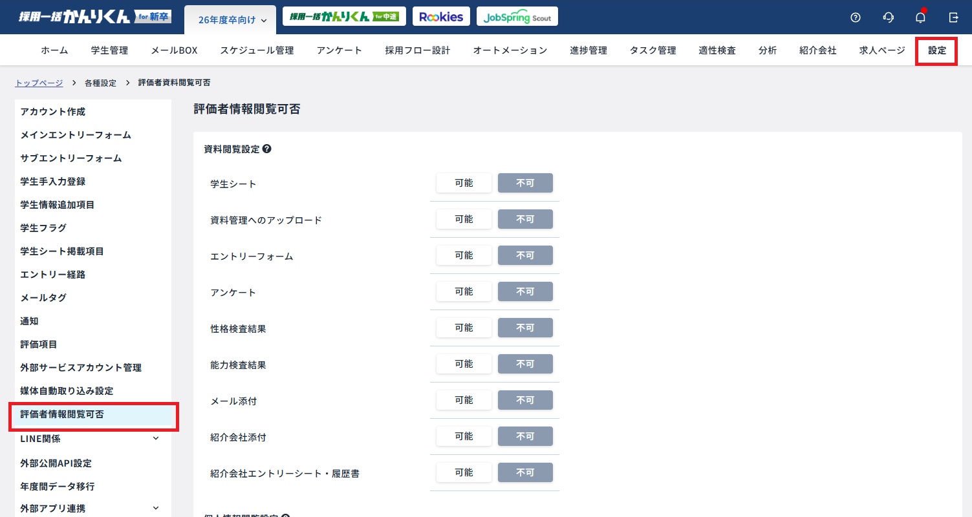Select 評価項目 in the settings sidebar
972x517 pixels.
pyautogui.click(x=39, y=344)
